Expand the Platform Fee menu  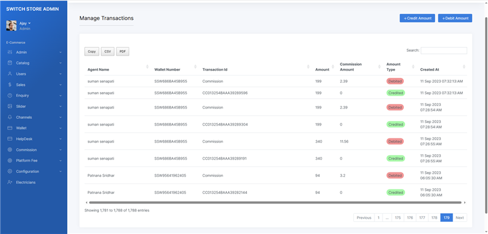tap(34, 161)
